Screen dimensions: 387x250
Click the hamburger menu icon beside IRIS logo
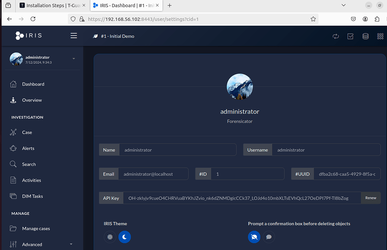74,36
